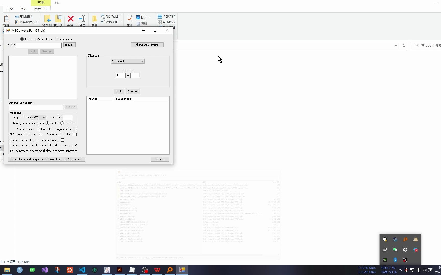The width and height of the screenshot is (441, 275).
Task: Click the Remove button under File field
Action: 47,51
